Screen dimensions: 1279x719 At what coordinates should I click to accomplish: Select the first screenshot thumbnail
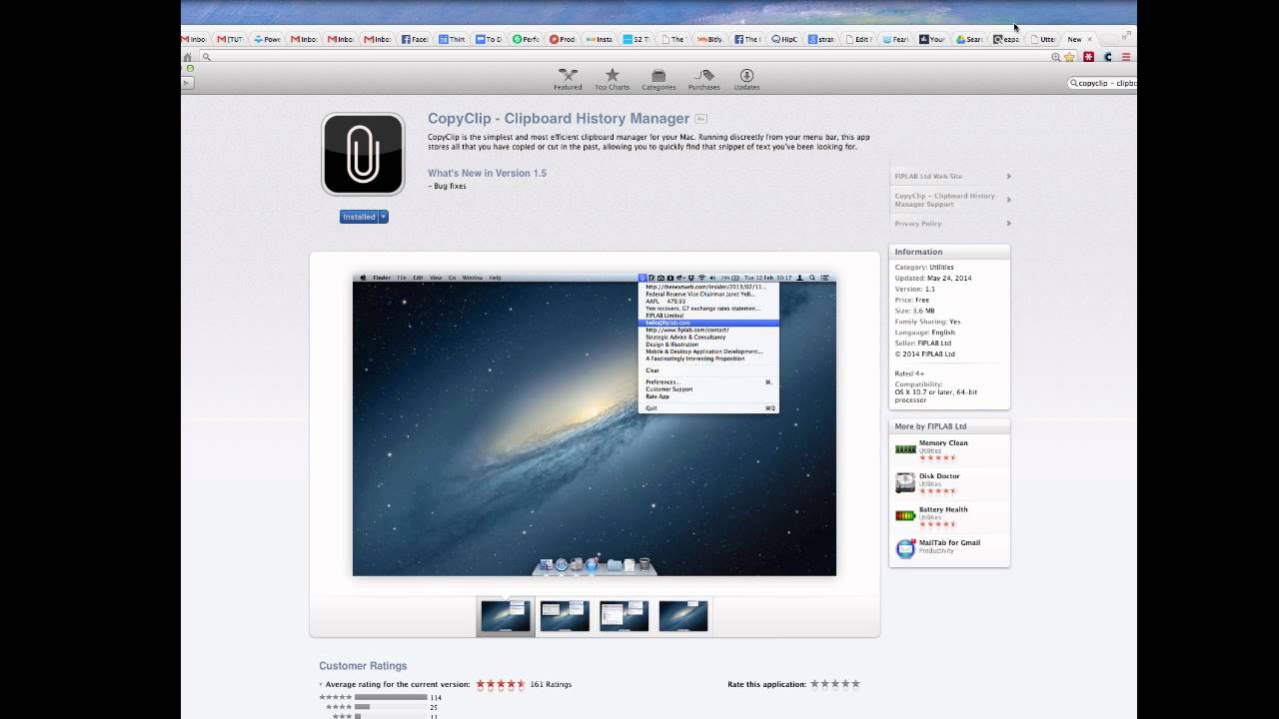click(x=505, y=616)
